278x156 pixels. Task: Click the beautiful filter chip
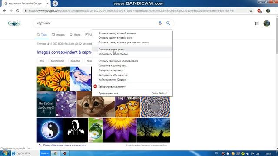tap(75, 61)
